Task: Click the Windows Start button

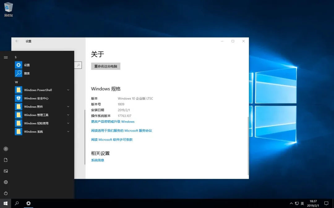Action: click(6, 203)
